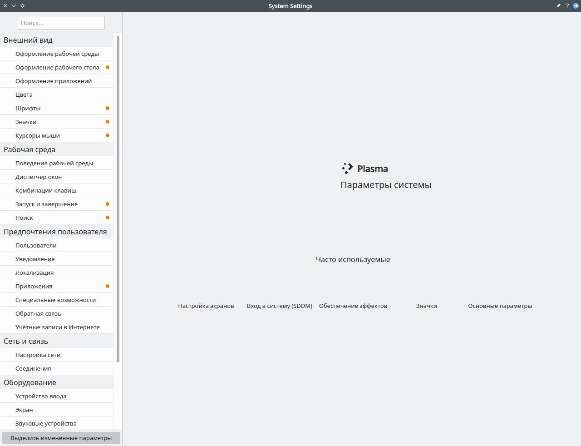This screenshot has width=581, height=446.
Task: Open Устройства ввода
Action: point(57,396)
